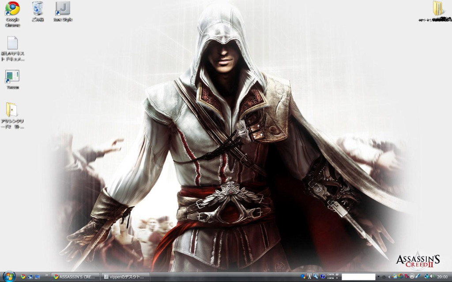
Task: Open the network connection tray icon
Action: click(x=426, y=277)
